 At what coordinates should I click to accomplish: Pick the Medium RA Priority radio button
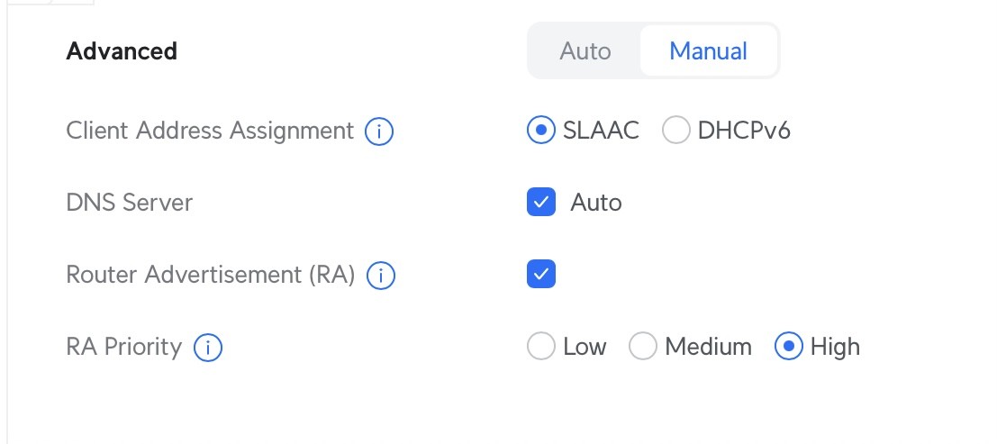coord(642,347)
